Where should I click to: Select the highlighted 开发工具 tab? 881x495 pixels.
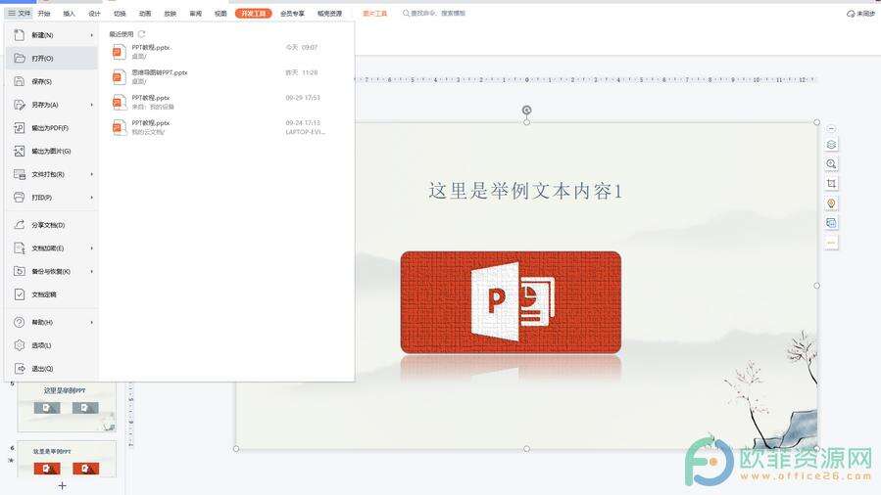(x=254, y=14)
